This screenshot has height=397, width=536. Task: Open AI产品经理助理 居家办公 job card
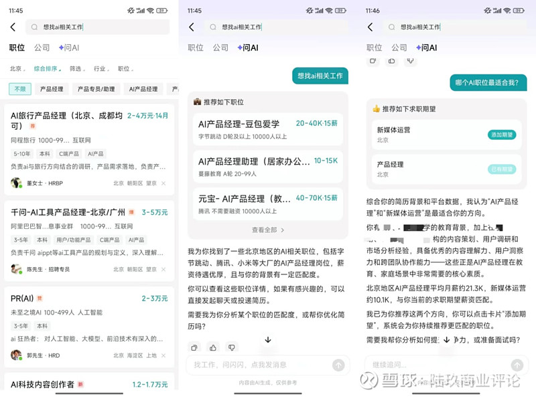pos(268,167)
